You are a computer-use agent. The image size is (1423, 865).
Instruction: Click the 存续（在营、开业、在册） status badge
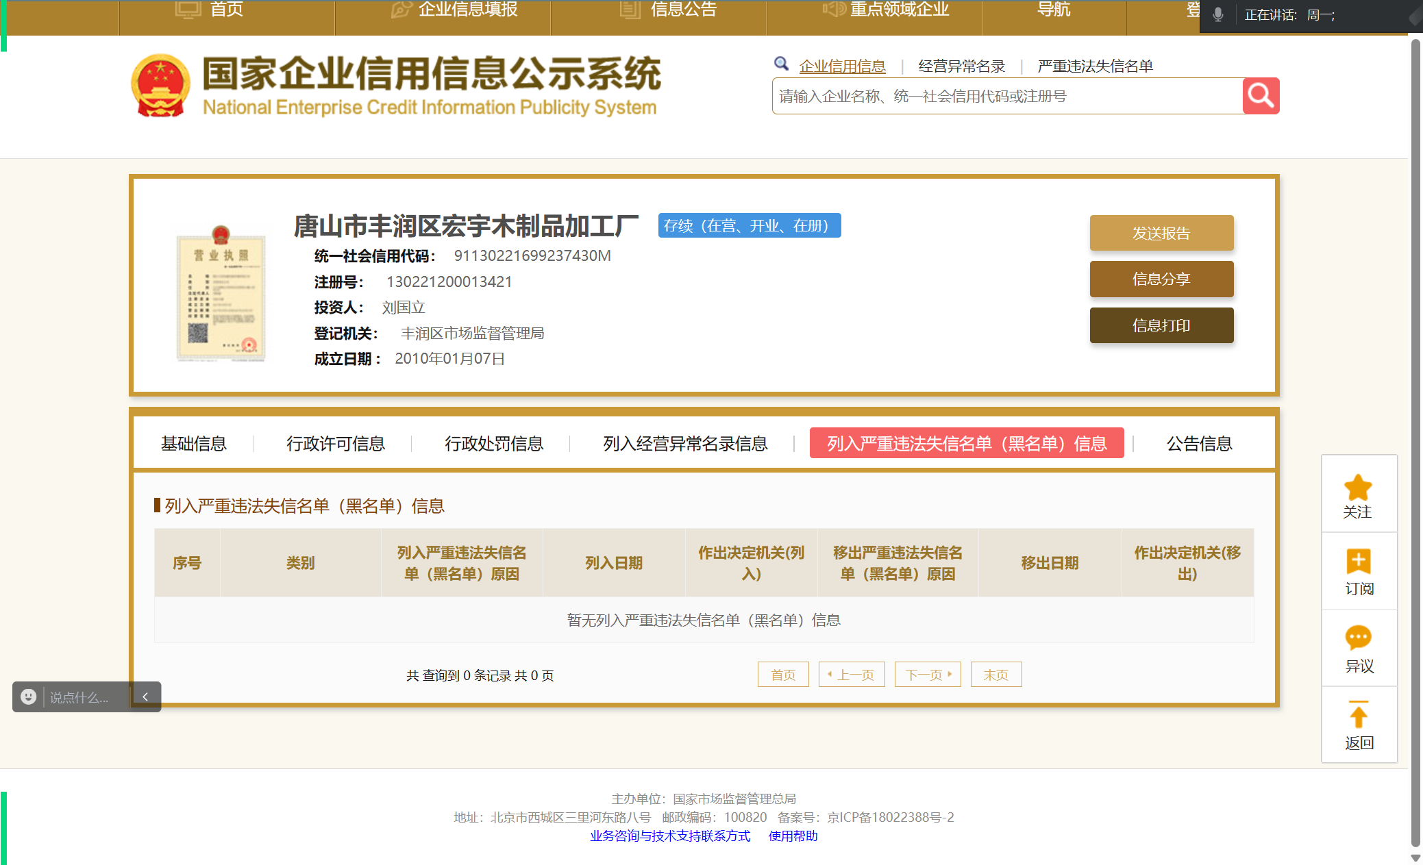coord(750,225)
